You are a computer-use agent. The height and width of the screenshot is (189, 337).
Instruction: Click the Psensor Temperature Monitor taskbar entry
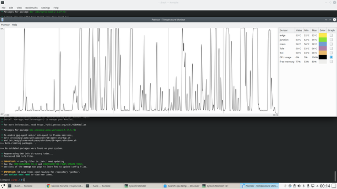[260, 186]
